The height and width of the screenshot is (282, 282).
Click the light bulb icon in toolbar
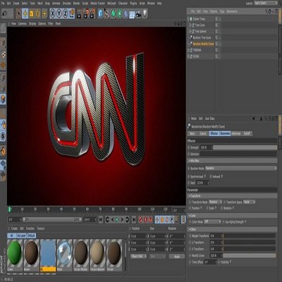coord(145,13)
